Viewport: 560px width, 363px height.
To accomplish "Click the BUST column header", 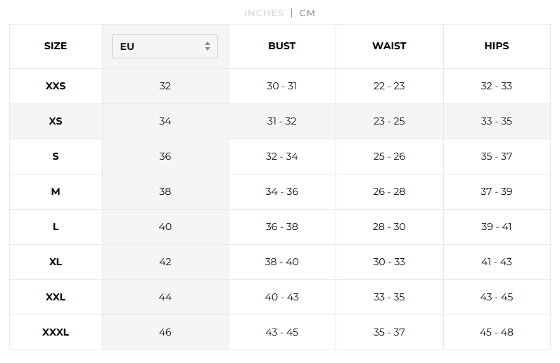I will point(282,46).
